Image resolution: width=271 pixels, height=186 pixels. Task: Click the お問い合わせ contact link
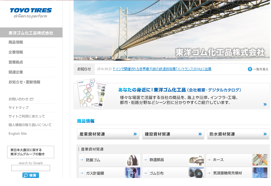[19, 99]
